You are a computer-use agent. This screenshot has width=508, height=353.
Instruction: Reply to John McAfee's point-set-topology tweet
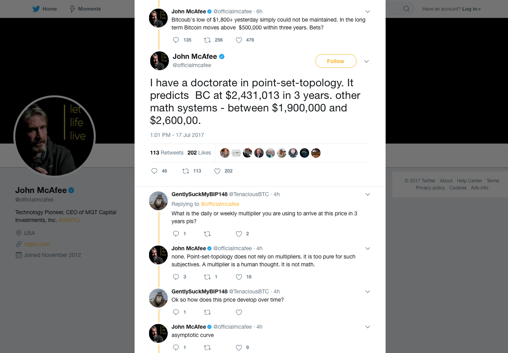pos(153,171)
